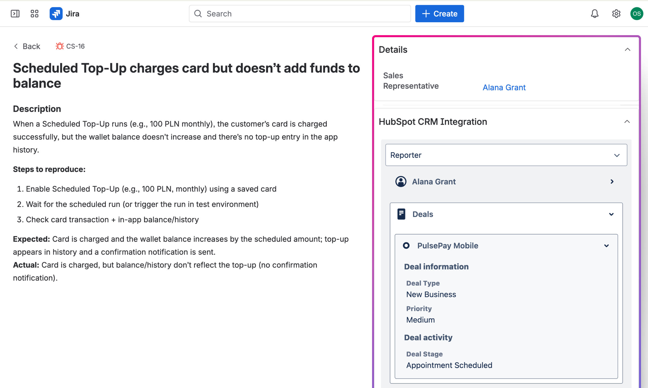The image size is (648, 388).
Task: Click the red bug issue type icon
Action: [x=60, y=46]
